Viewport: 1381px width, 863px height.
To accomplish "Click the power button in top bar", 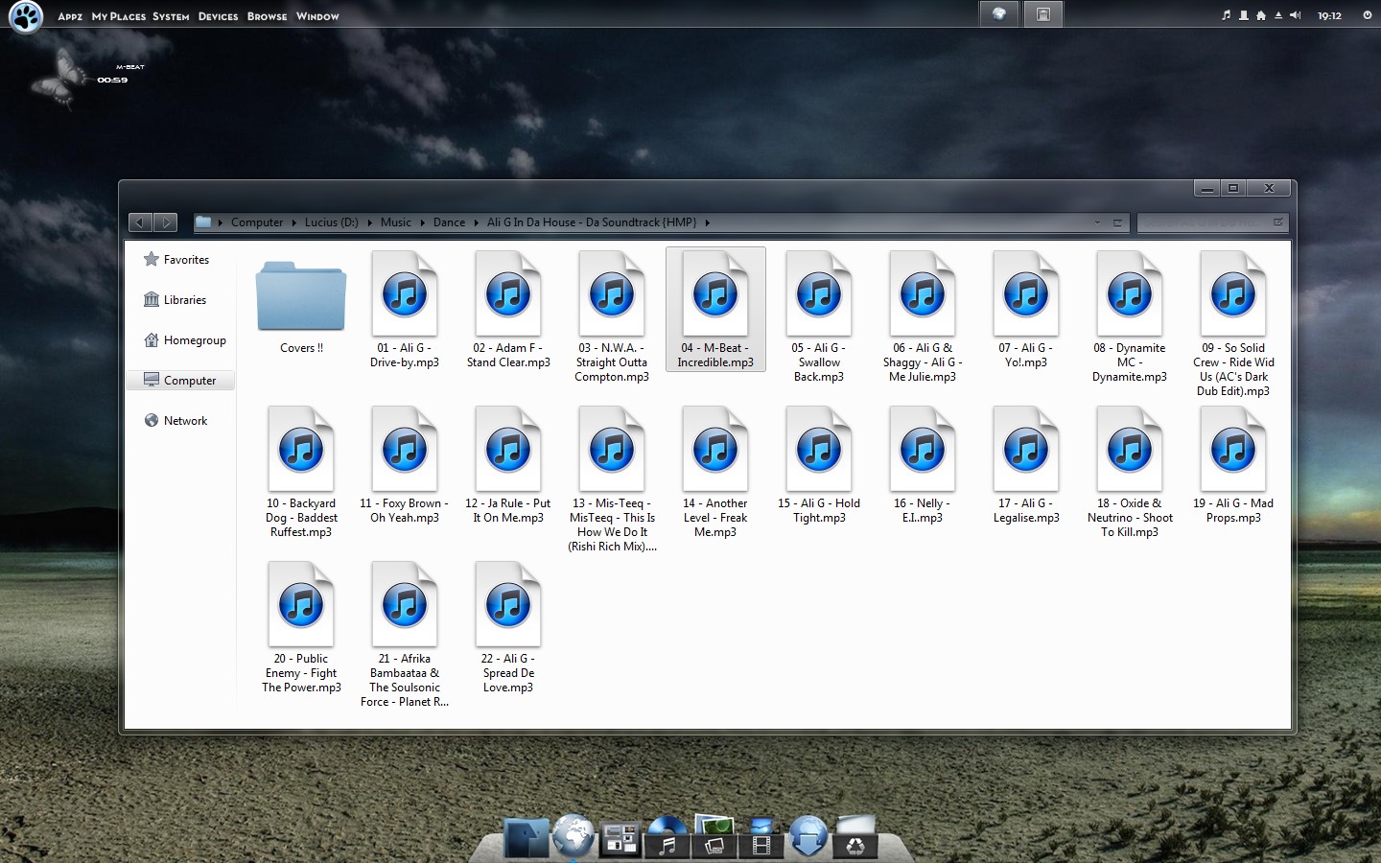I will pyautogui.click(x=1368, y=15).
